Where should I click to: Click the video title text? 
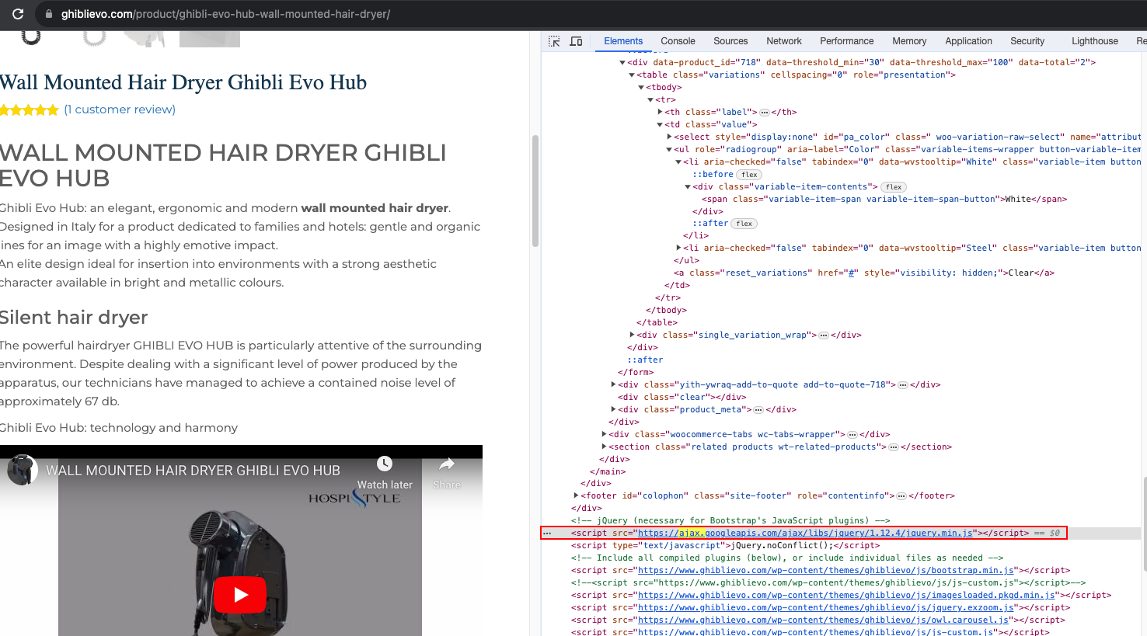(x=193, y=471)
